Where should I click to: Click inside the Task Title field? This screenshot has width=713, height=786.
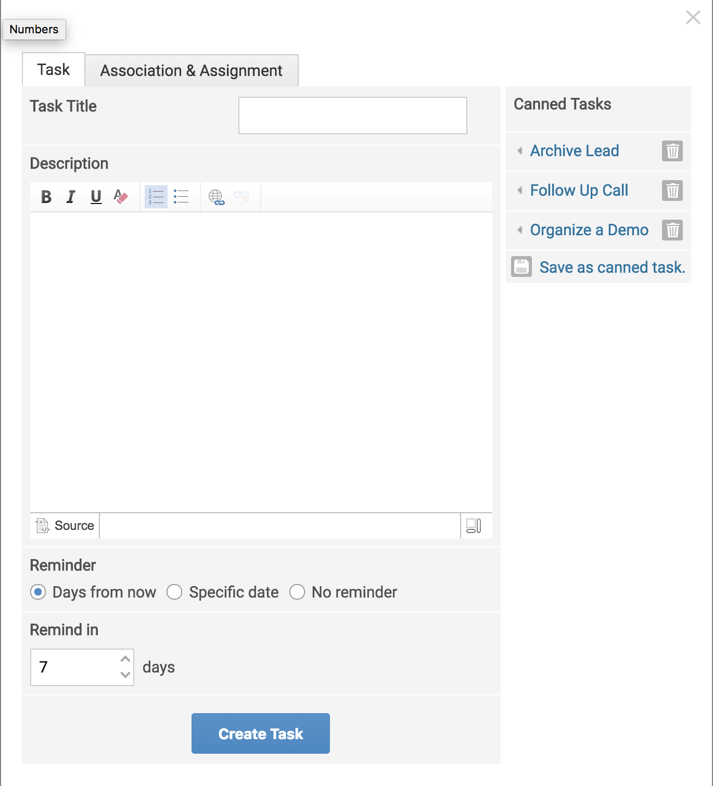[x=352, y=115]
